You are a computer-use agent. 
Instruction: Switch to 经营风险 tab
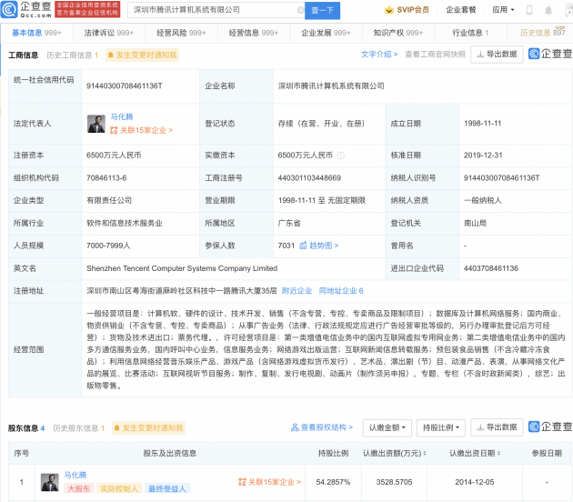point(181,33)
